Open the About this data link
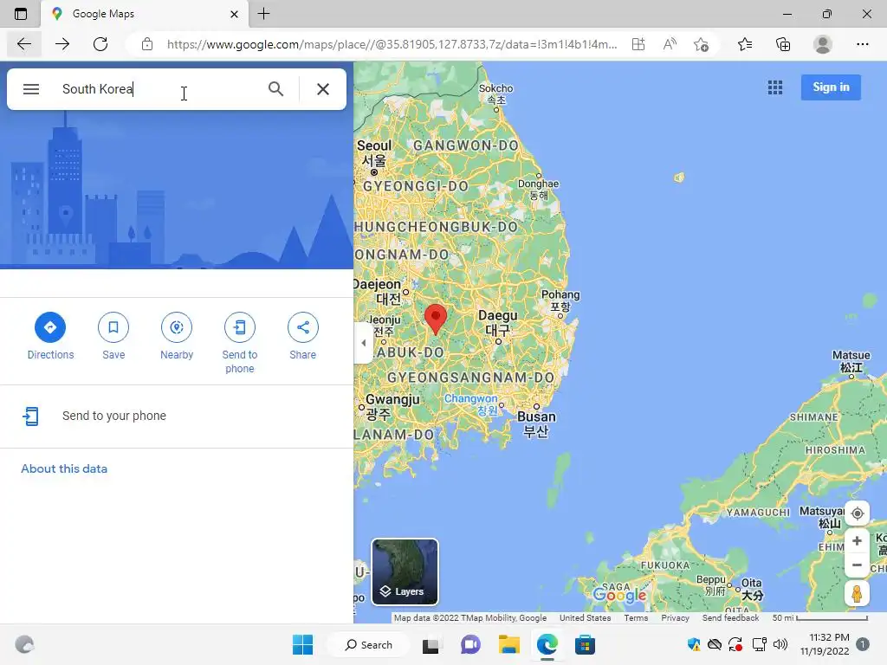Image resolution: width=887 pixels, height=665 pixels. (x=64, y=468)
